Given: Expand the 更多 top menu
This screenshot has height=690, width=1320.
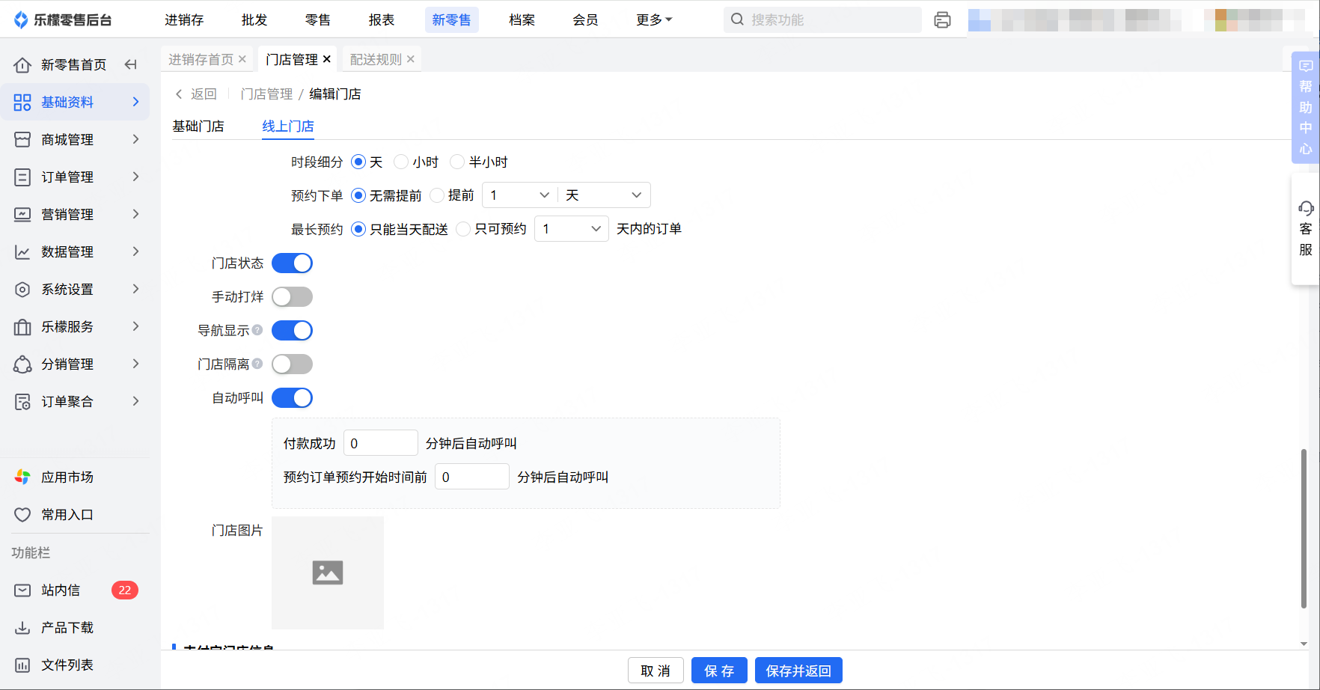Looking at the screenshot, I should 653,20.
